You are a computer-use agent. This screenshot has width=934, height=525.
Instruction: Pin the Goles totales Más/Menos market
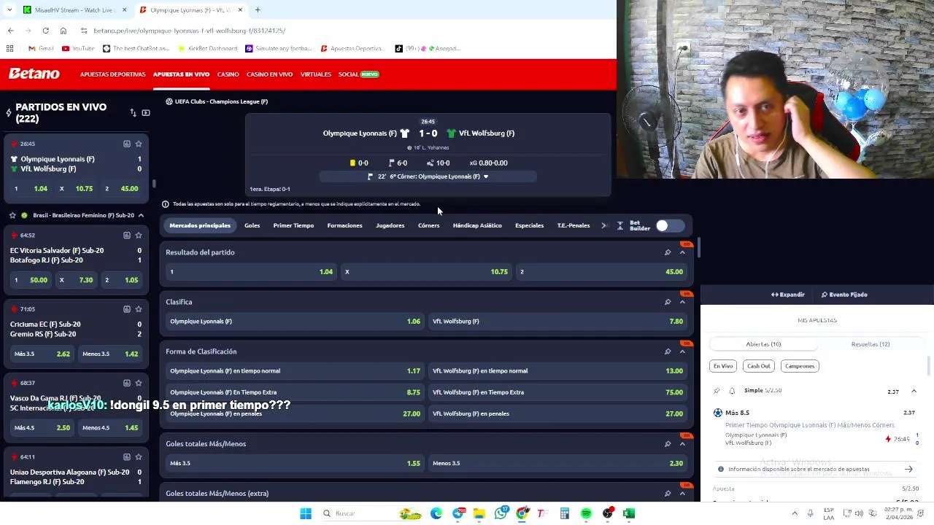(x=668, y=443)
